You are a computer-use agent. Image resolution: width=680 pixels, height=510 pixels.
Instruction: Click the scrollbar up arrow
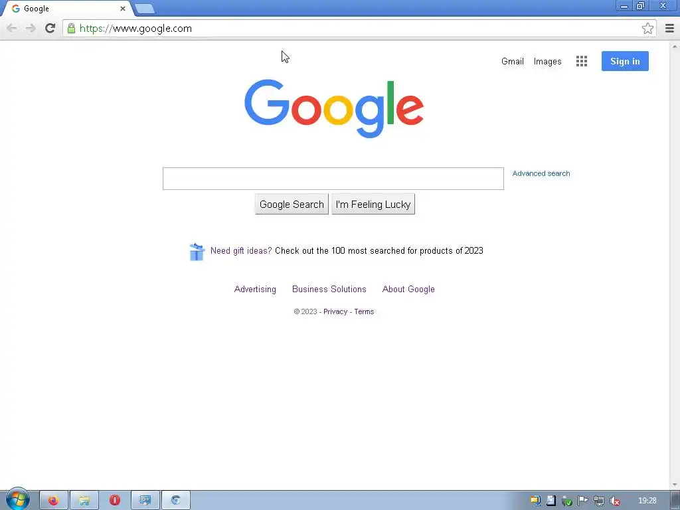(675, 46)
